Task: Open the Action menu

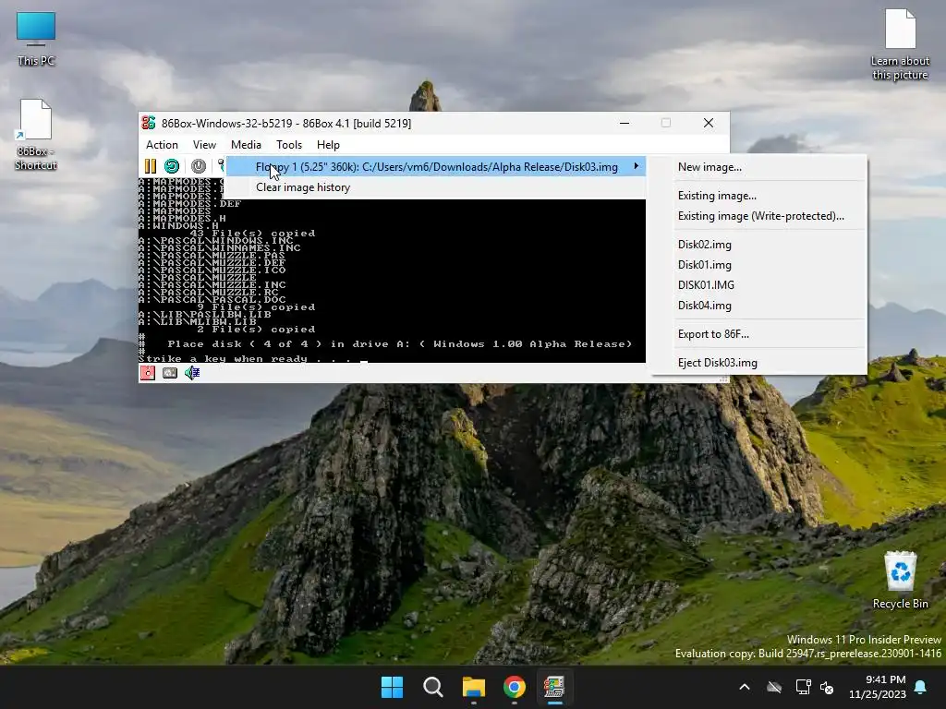Action: coord(162,145)
